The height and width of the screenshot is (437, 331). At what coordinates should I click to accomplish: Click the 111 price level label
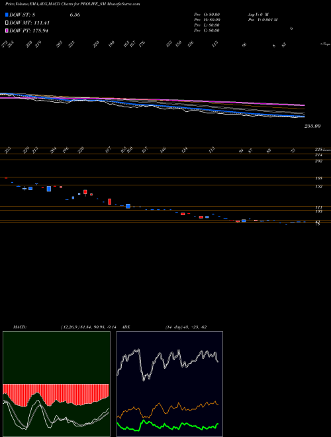click(x=318, y=207)
